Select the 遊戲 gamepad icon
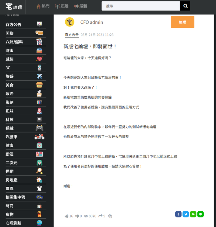The height and width of the screenshot is (227, 216). [39, 128]
